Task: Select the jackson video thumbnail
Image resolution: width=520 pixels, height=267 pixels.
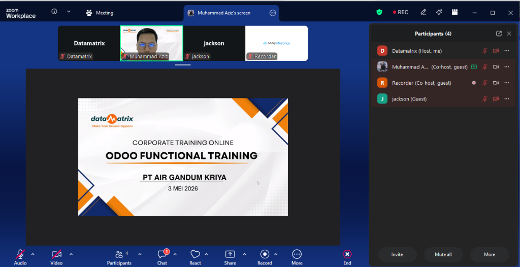Action: (x=214, y=43)
